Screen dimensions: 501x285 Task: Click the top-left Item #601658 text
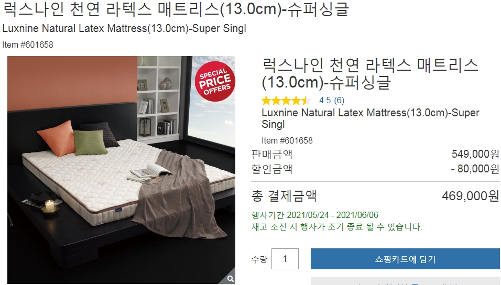pyautogui.click(x=28, y=45)
